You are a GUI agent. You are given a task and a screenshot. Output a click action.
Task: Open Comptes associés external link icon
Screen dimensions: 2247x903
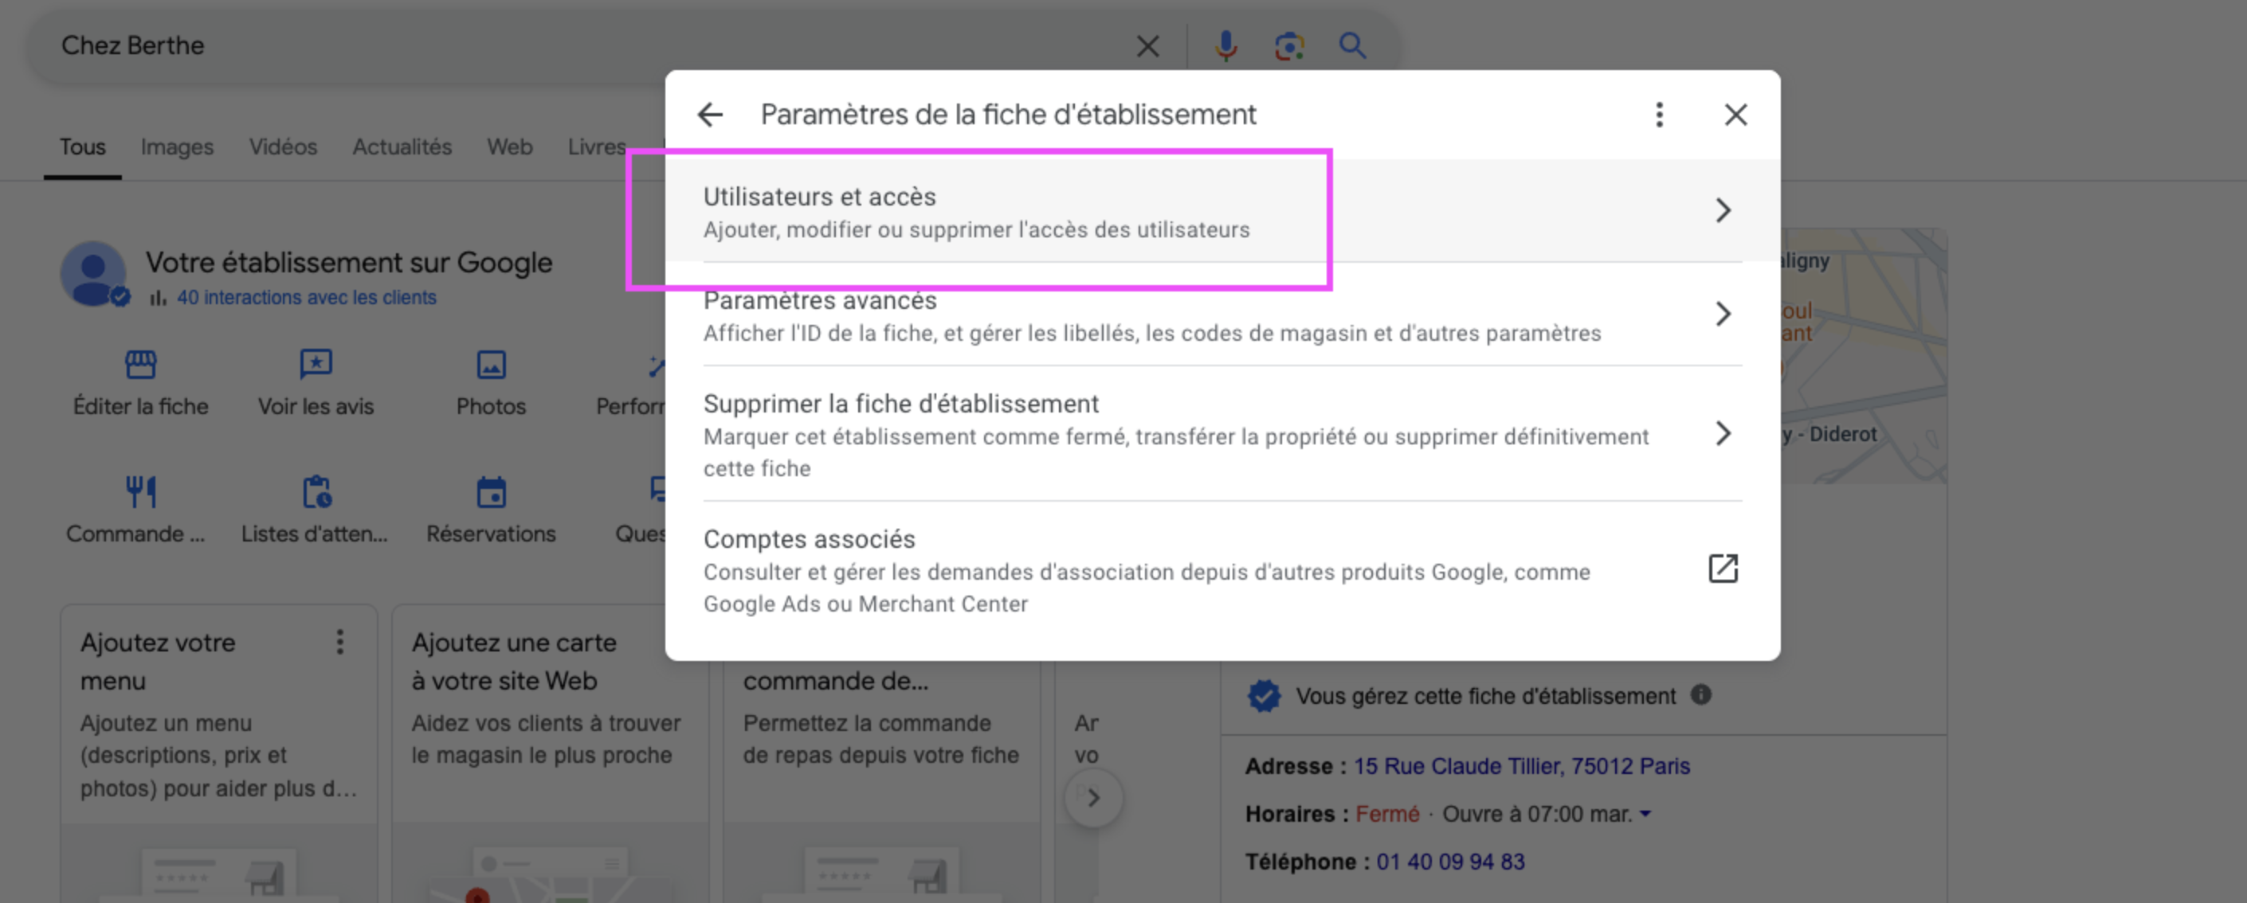[x=1723, y=569]
